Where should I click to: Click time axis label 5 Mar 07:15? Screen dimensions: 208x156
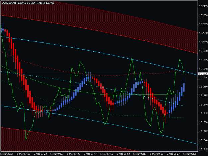click(x=24, y=154)
